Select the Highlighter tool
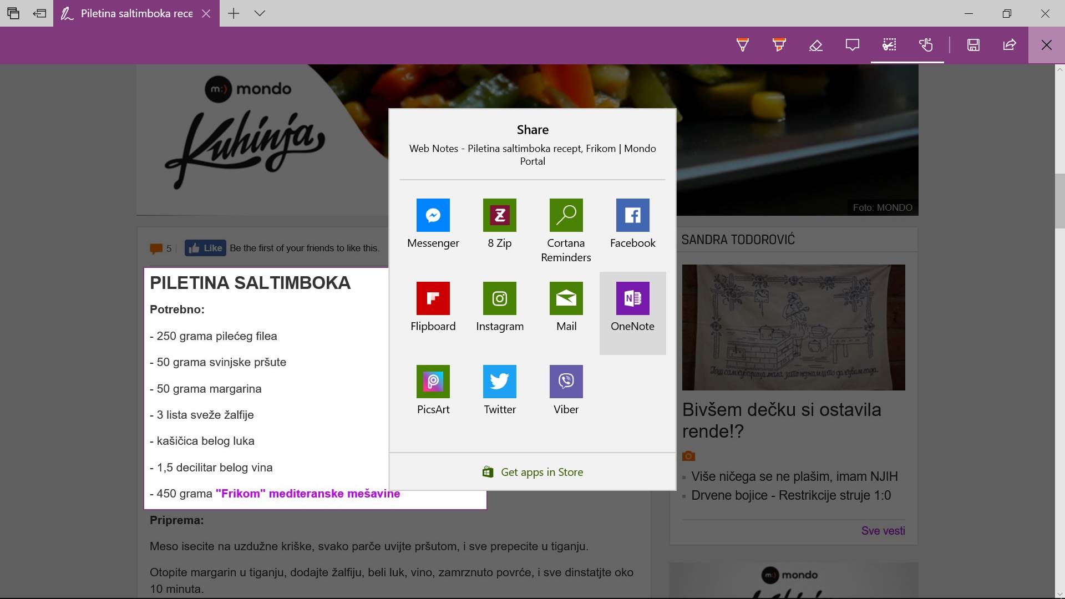The width and height of the screenshot is (1065, 599). [x=778, y=45]
